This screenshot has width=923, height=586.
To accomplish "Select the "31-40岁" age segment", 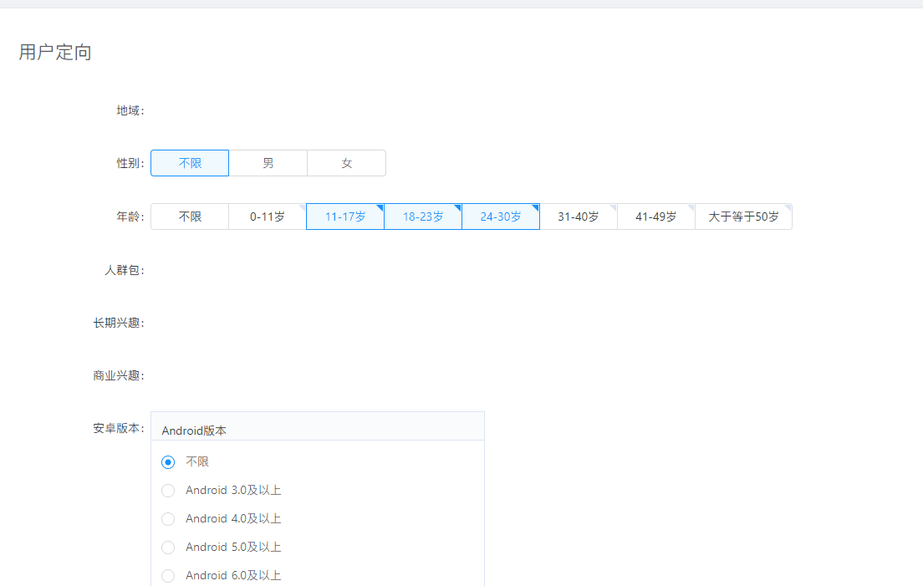I will (579, 216).
